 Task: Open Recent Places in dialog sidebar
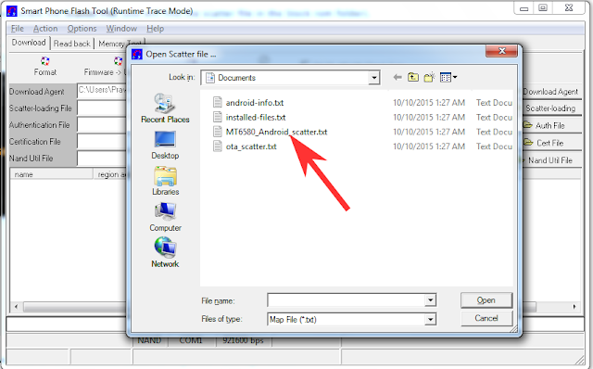[x=165, y=108]
